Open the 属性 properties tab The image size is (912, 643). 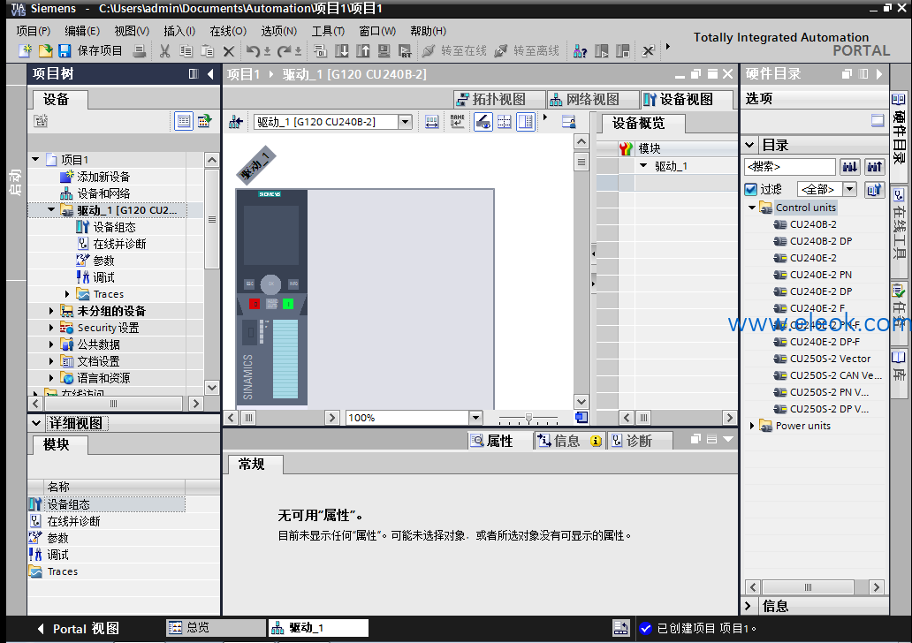click(493, 441)
